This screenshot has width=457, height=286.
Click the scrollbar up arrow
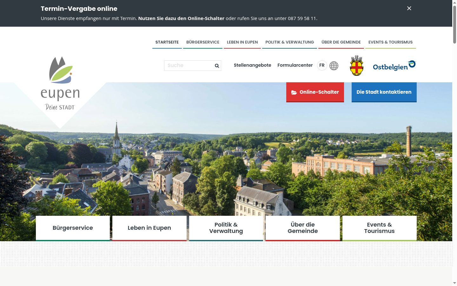click(454, 2)
